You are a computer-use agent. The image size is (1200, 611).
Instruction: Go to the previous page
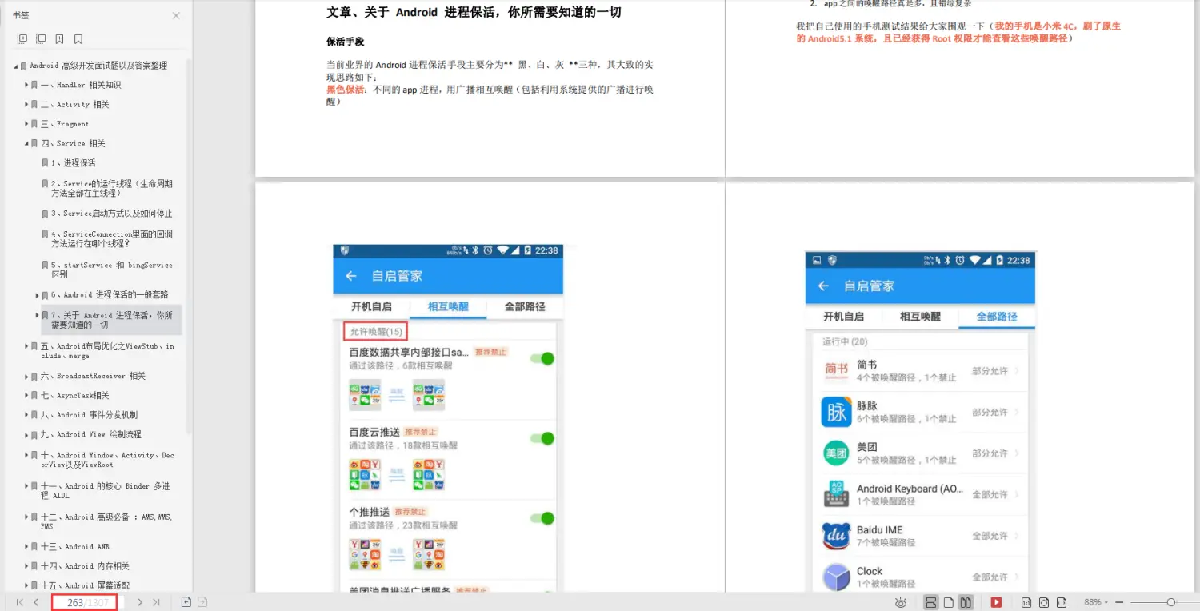[36, 602]
